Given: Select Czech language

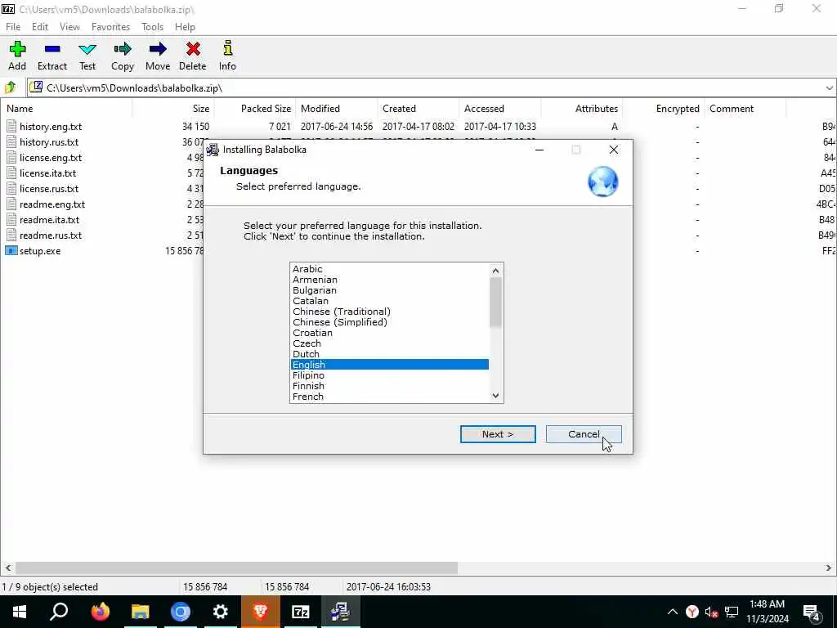Looking at the screenshot, I should (390, 343).
